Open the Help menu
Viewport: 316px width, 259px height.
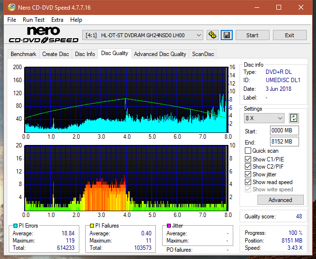tap(76, 20)
